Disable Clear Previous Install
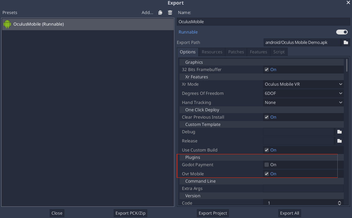 click(x=267, y=117)
